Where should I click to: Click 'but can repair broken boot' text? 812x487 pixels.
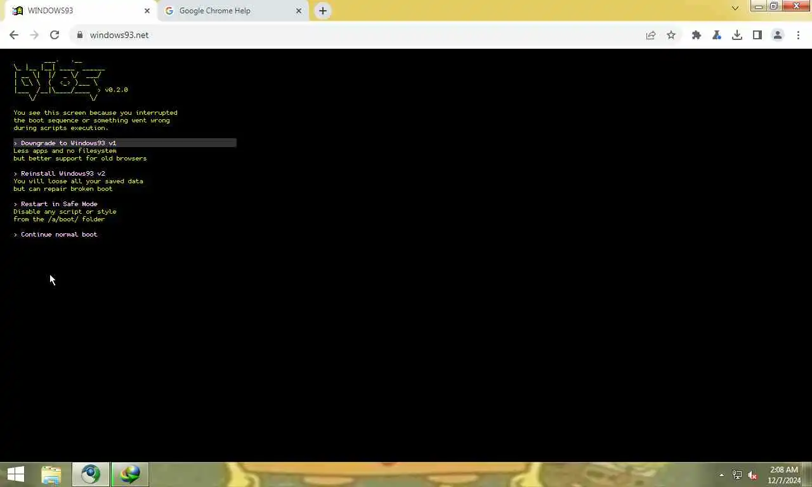pyautogui.click(x=63, y=189)
